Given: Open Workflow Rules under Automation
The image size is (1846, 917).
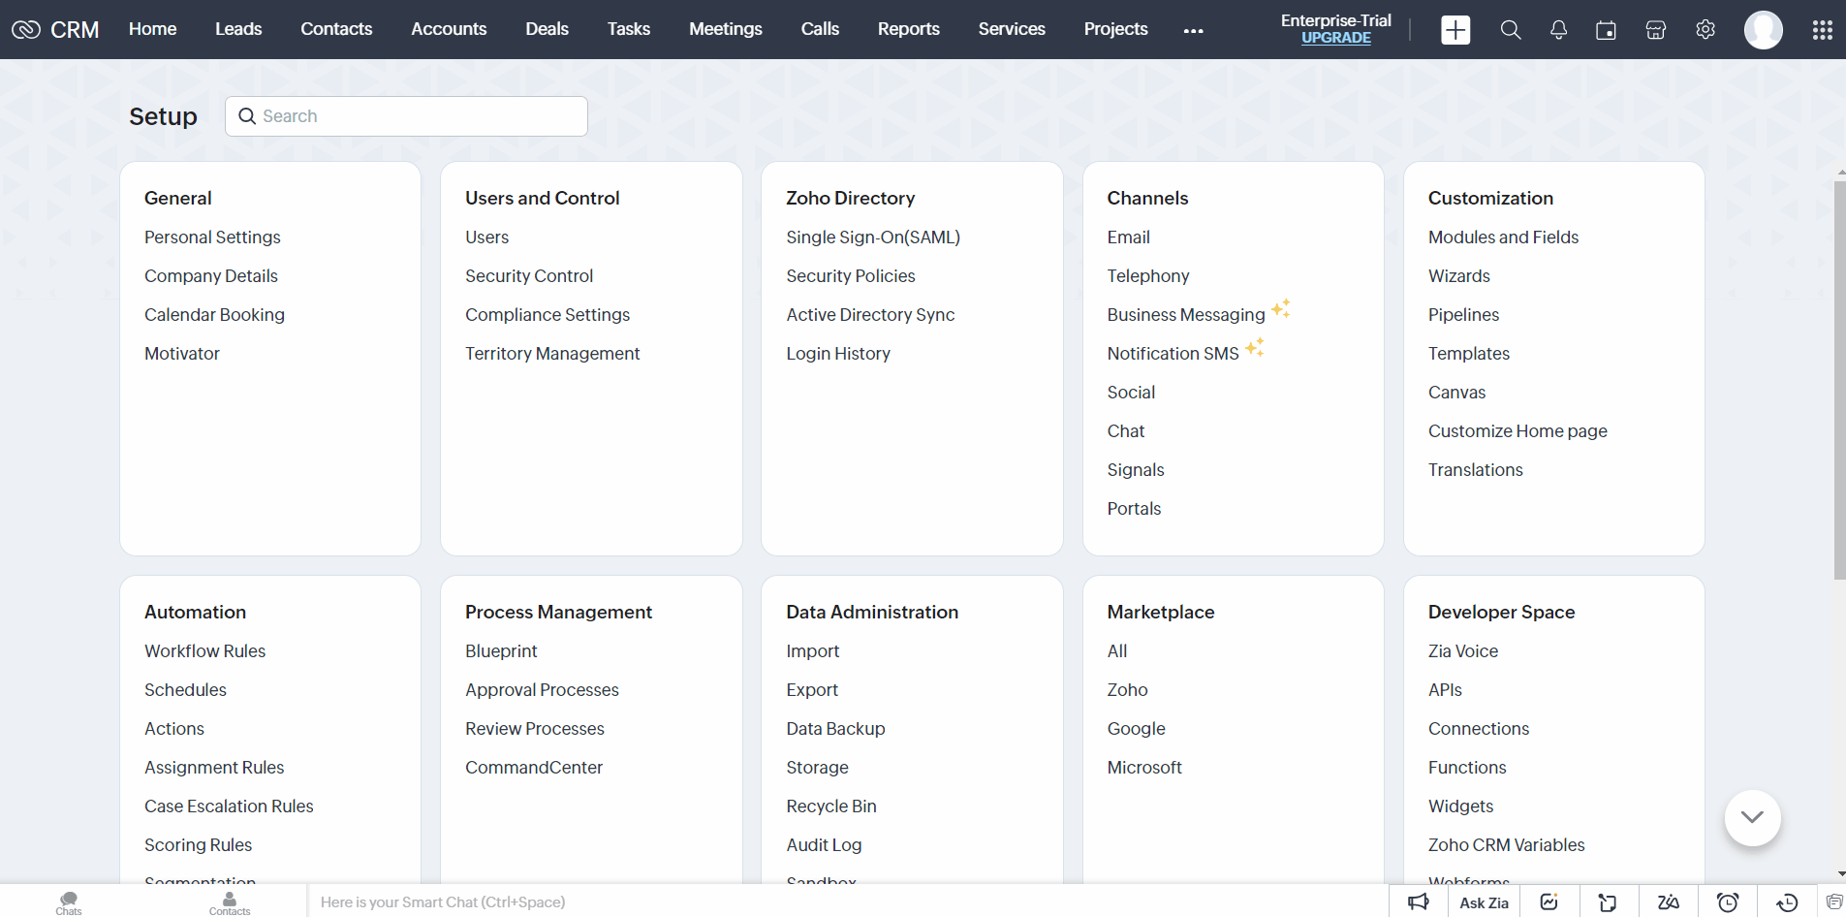Looking at the screenshot, I should (x=204, y=651).
